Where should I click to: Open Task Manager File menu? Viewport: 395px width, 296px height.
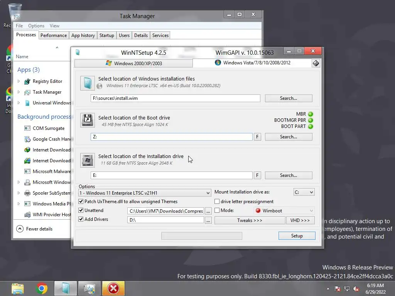19,26
